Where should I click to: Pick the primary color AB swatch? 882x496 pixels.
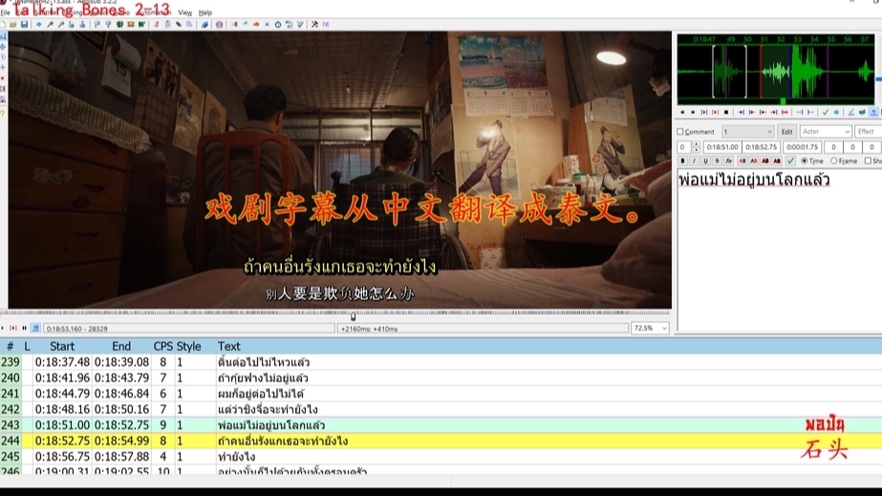click(742, 161)
